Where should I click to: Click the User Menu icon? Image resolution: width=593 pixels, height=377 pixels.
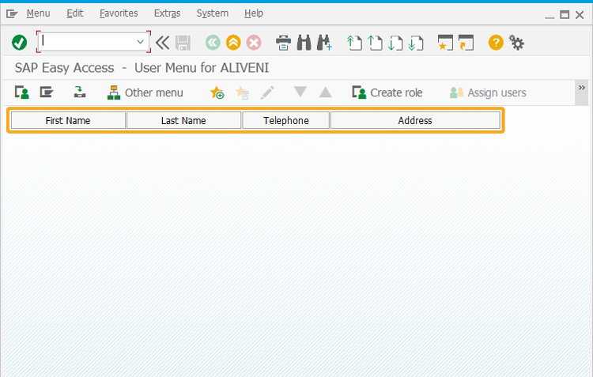(22, 92)
